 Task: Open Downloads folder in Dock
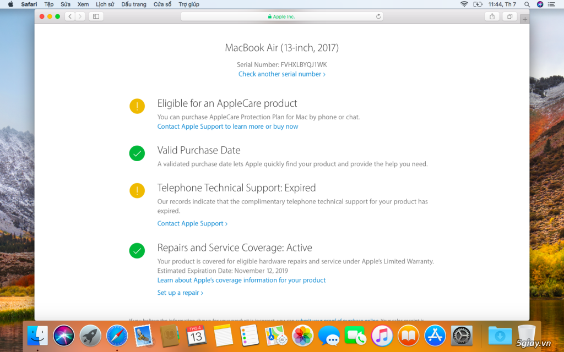[x=500, y=336]
